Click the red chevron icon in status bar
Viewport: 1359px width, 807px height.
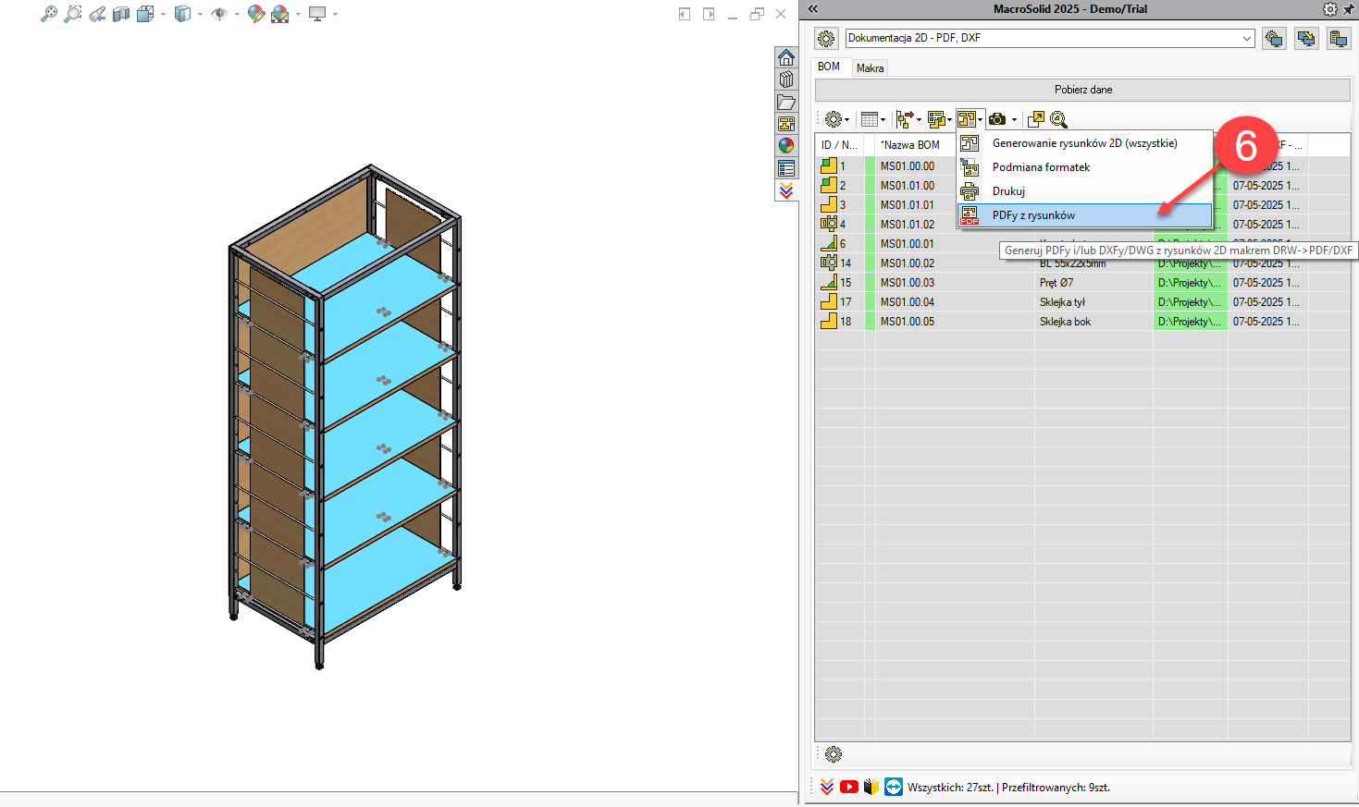[x=827, y=787]
